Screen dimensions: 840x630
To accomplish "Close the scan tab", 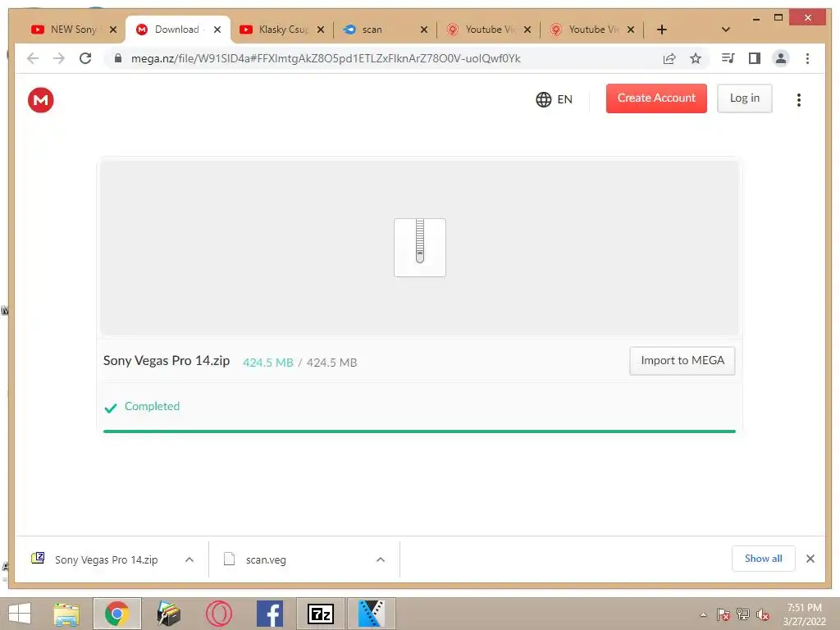I will (x=424, y=30).
